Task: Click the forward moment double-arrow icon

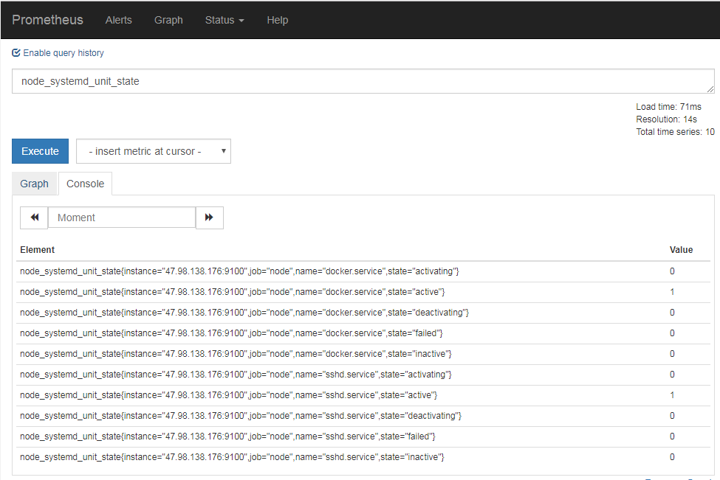Action: 209,218
